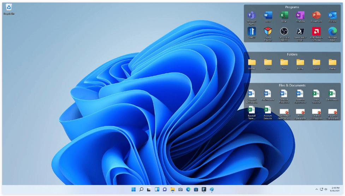Open the clock and date flyout

point(335,189)
